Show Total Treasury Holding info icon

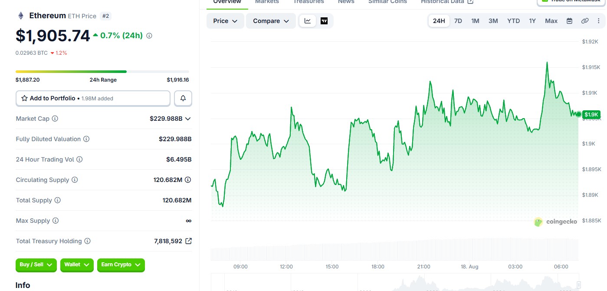tap(87, 241)
